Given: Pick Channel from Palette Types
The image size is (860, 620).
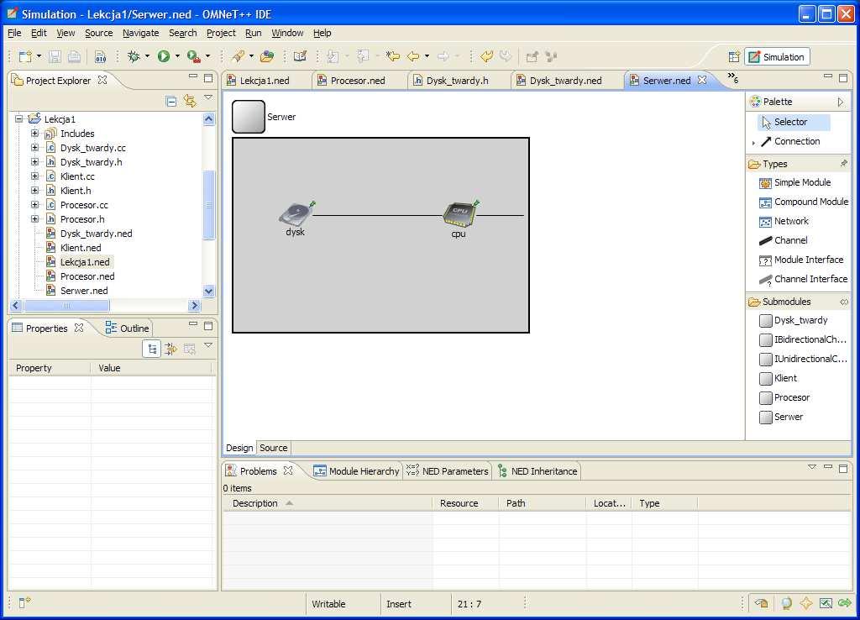Looking at the screenshot, I should pos(784,240).
